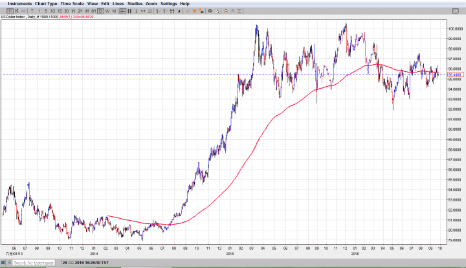Click the orange X delete icon
This screenshot has width=466, height=268.
(x=194, y=11)
